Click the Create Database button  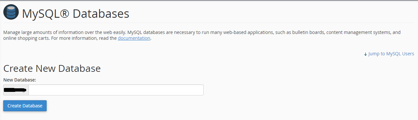pyautogui.click(x=25, y=106)
